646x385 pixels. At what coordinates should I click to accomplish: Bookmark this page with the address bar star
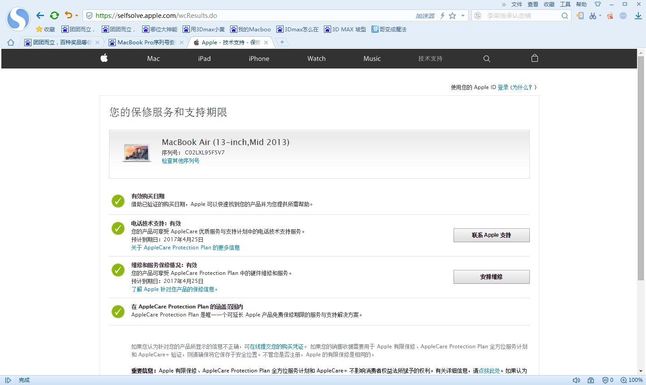point(453,15)
